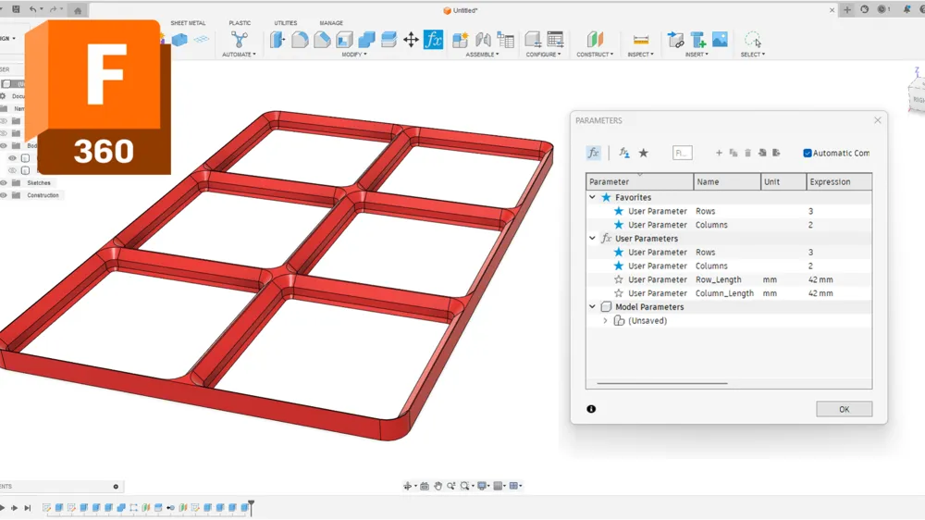This screenshot has height=520, width=925.
Task: Click the user parameters fx filter icon
Action: [x=624, y=153]
